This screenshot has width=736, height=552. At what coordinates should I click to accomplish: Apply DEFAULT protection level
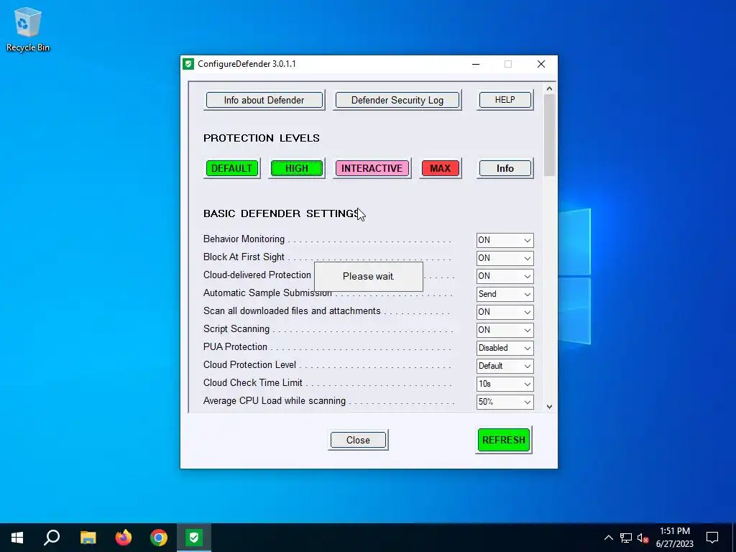[x=232, y=168]
